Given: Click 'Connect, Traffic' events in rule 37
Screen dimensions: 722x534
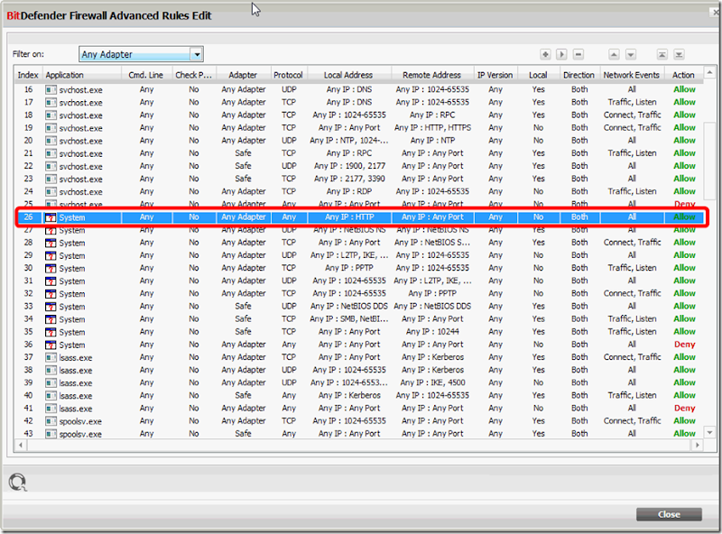Looking at the screenshot, I should 633,357.
